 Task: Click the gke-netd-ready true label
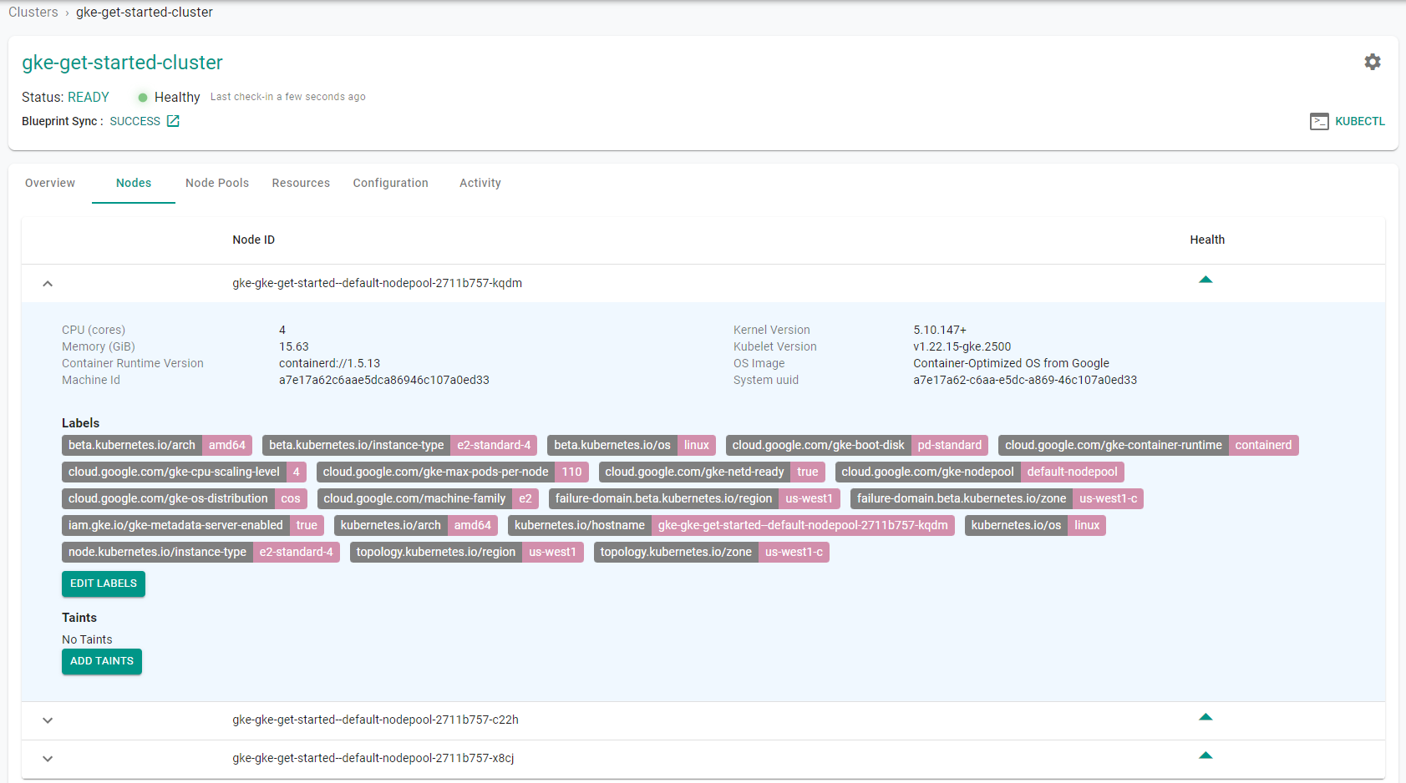click(712, 472)
